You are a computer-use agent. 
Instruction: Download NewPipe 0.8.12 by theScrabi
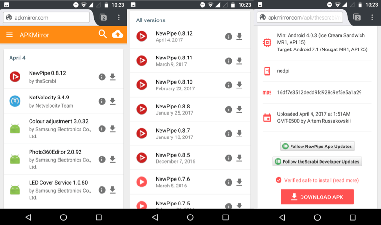pyautogui.click(x=112, y=77)
